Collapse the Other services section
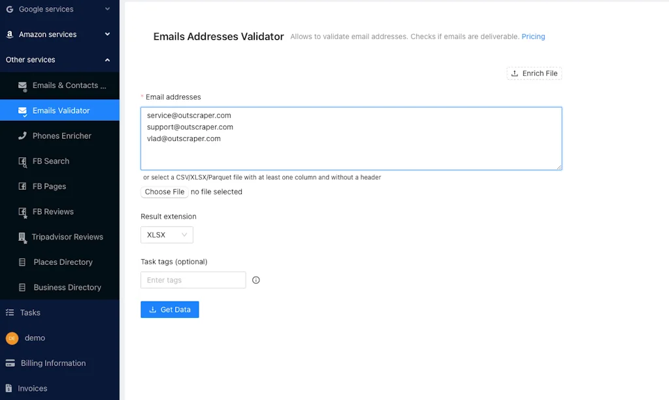This screenshot has height=400, width=669. tap(59, 59)
